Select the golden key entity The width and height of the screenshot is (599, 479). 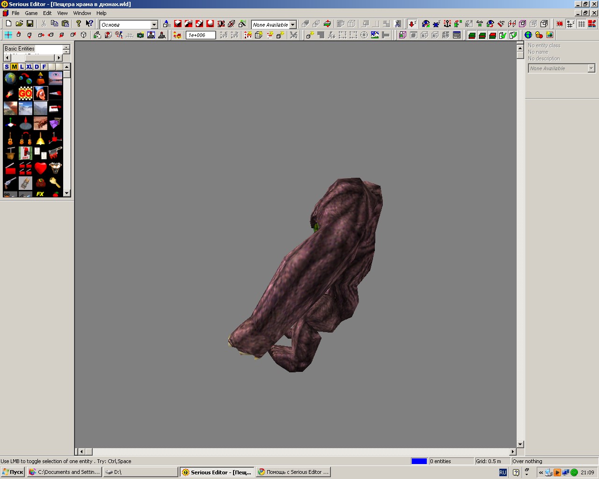(x=55, y=182)
